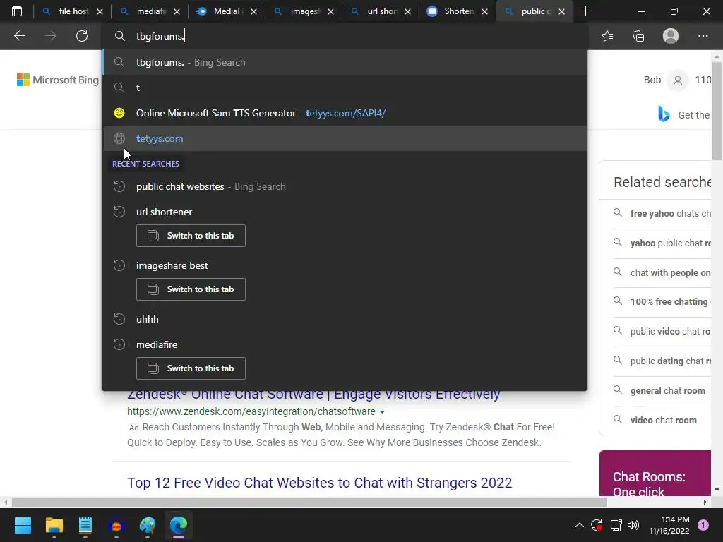Open the Favorites star icon

[x=607, y=36]
